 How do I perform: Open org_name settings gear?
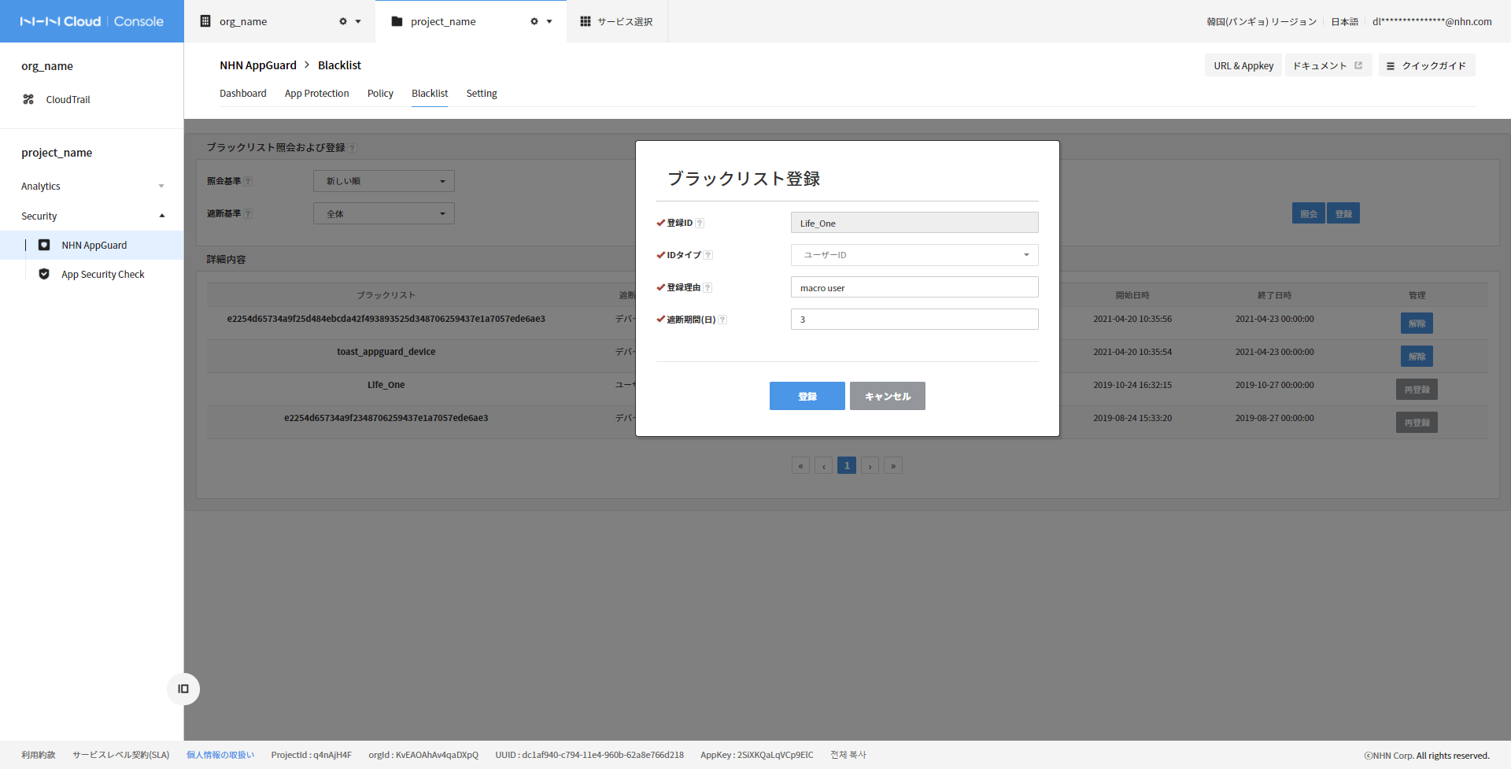[343, 21]
